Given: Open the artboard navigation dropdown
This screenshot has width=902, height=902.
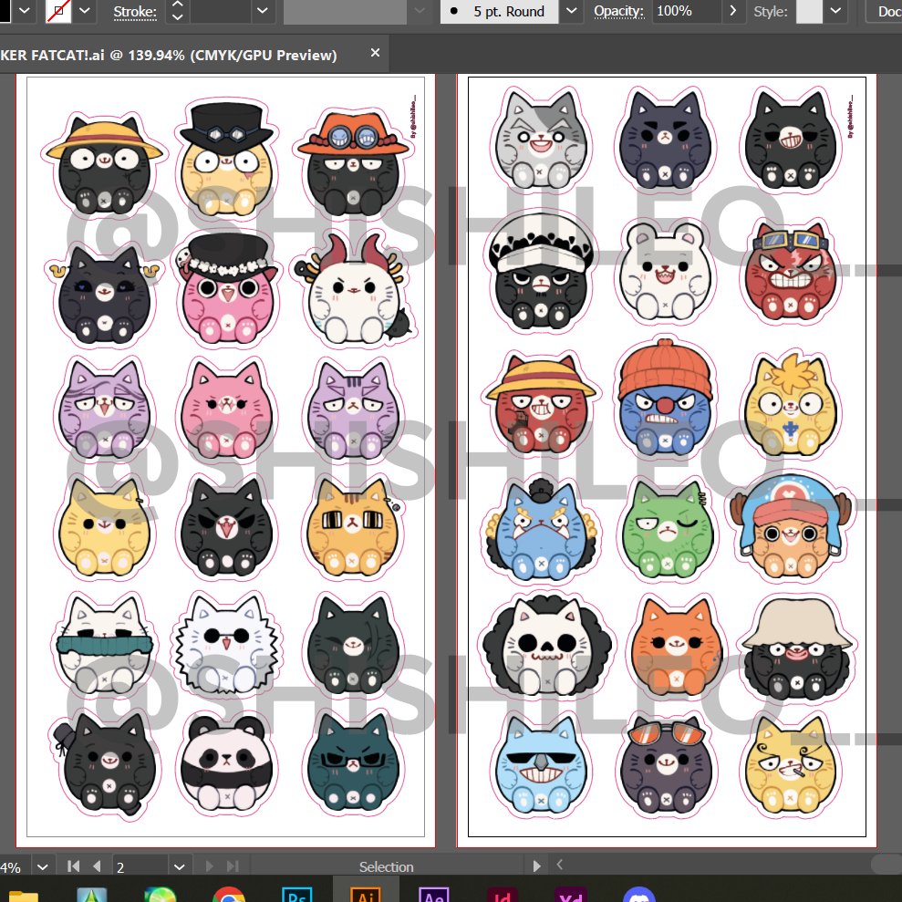Looking at the screenshot, I should pos(179,866).
